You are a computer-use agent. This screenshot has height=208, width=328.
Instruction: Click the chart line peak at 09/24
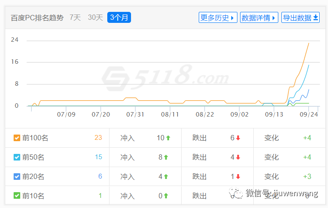[x=309, y=43]
